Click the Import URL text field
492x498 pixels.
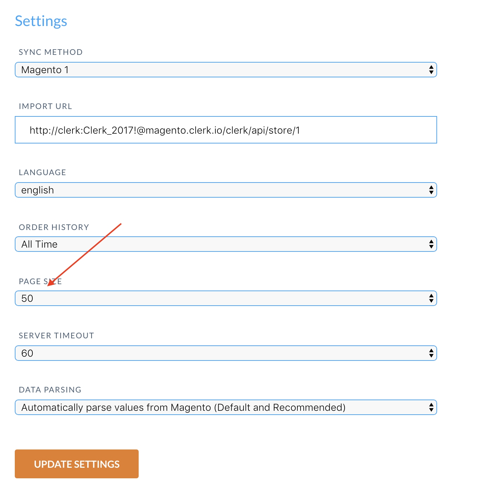coord(225,130)
